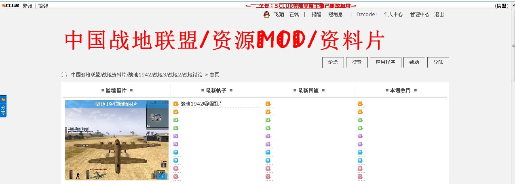Image resolution: width=515 pixels, height=184 pixels.
Task: Click the 本週熱門 column header
Action: 401,91
